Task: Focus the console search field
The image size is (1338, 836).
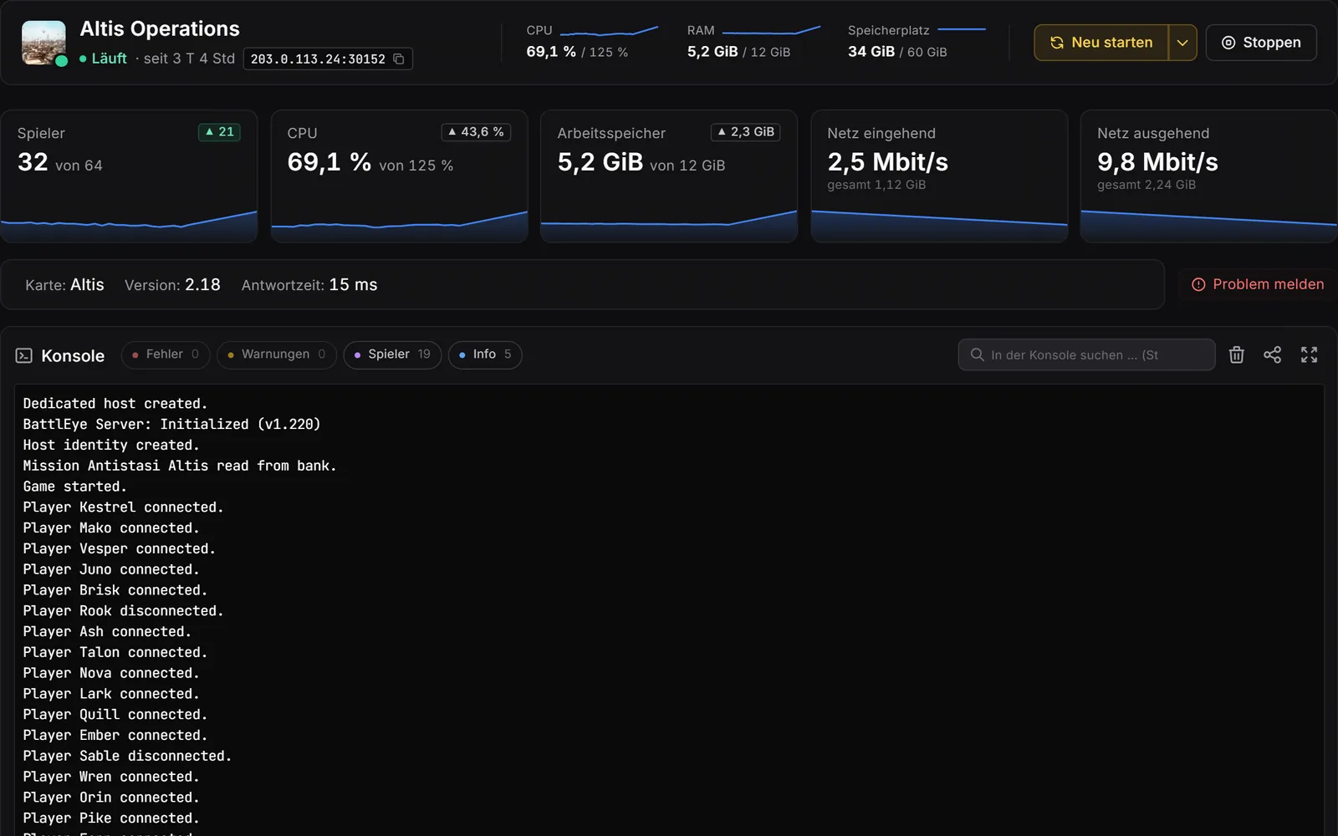Action: (1086, 354)
